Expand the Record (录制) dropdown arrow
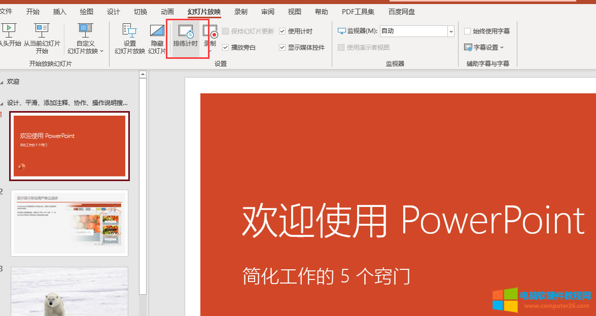Screen dimensions: 596x316 (209, 51)
